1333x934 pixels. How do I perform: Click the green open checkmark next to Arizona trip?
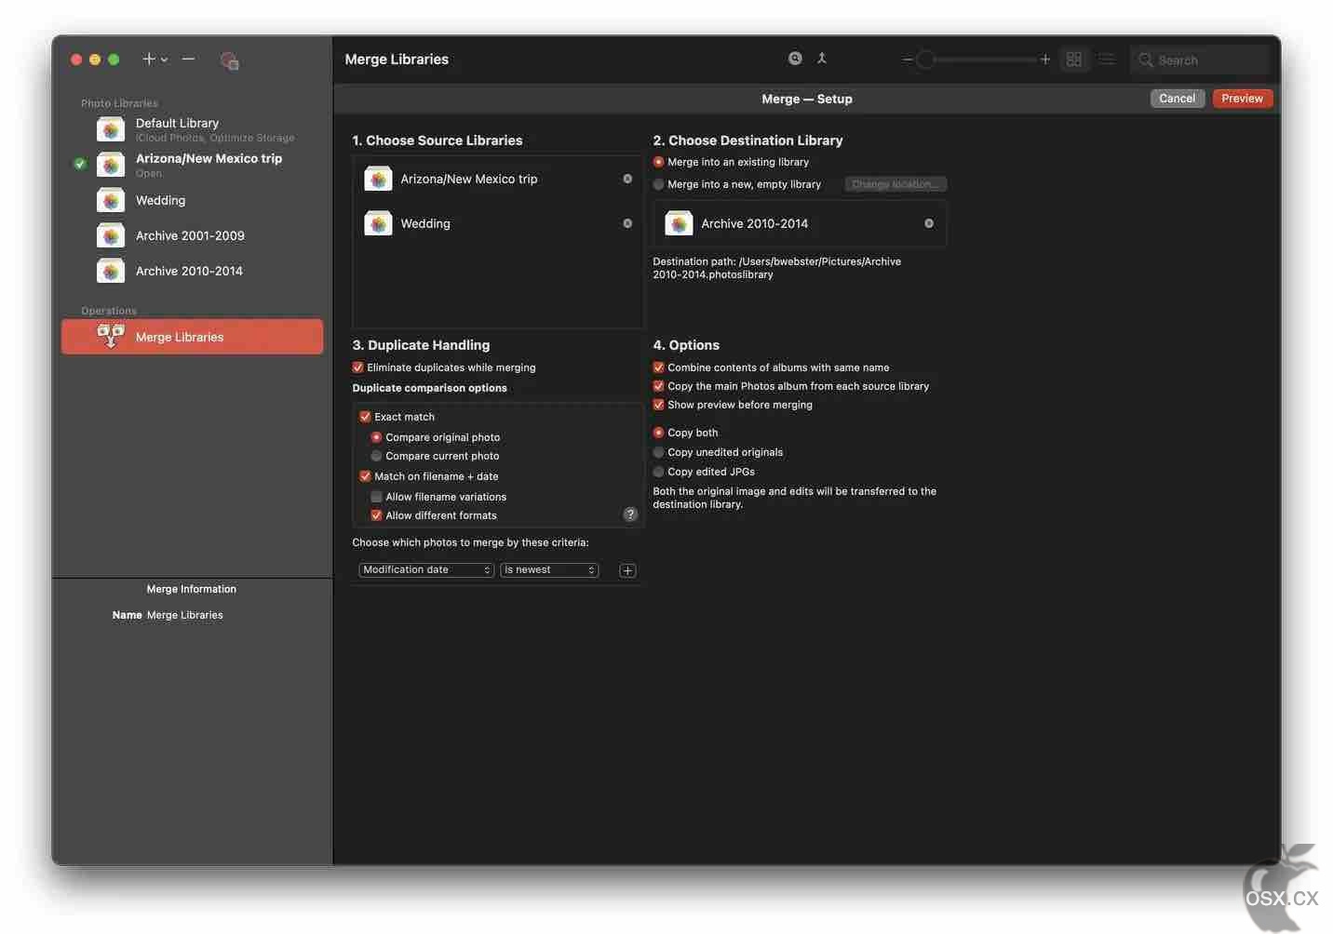tap(80, 164)
